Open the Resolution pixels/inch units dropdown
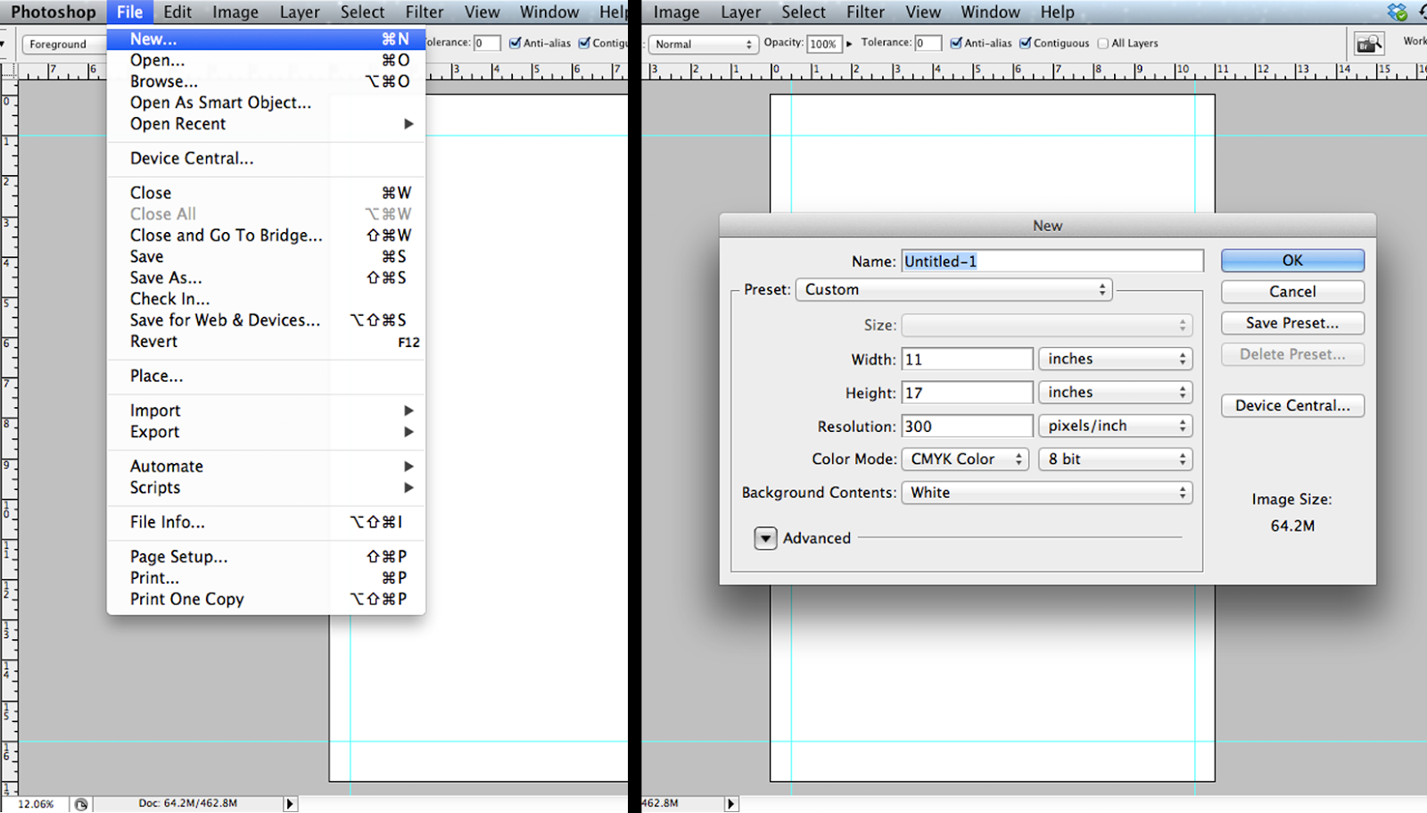Image resolution: width=1427 pixels, height=813 pixels. [x=1115, y=426]
